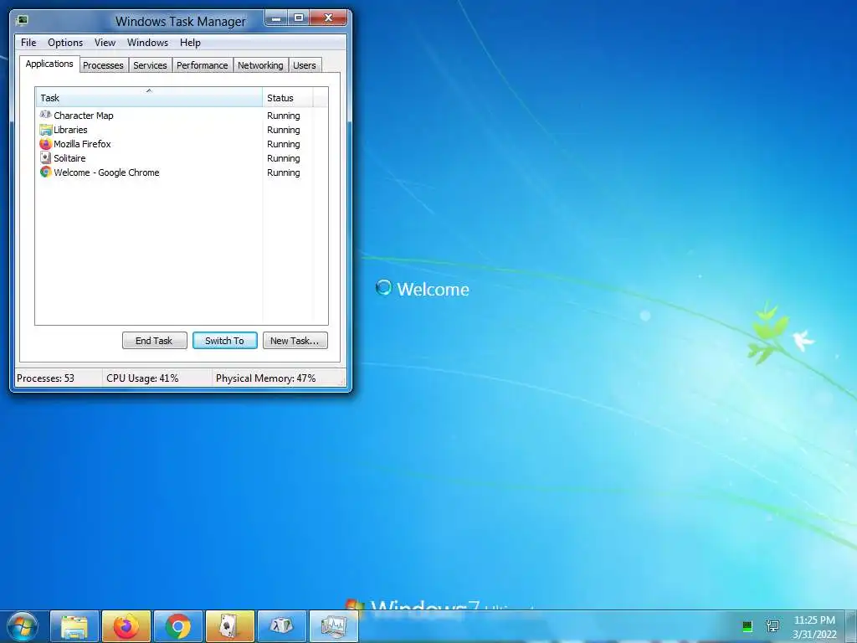Click the End Task button
This screenshot has height=643, width=857.
click(154, 341)
